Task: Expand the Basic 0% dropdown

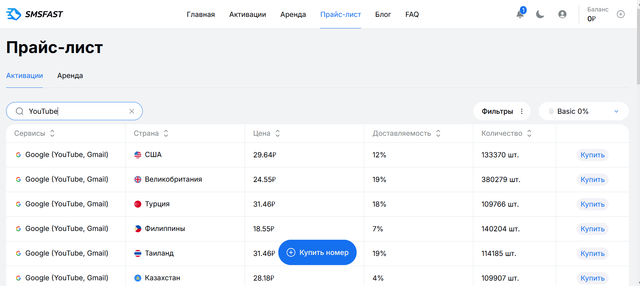Action: pos(584,111)
